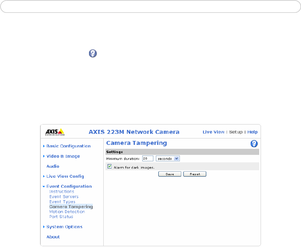Open the About page

pyautogui.click(x=53, y=237)
